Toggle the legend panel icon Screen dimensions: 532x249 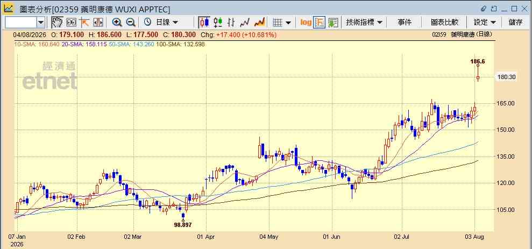coord(320,23)
